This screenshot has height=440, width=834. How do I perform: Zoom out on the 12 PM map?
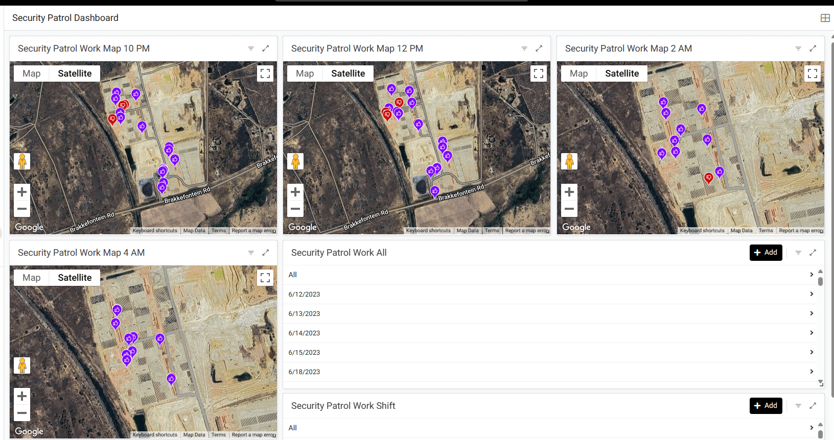295,209
